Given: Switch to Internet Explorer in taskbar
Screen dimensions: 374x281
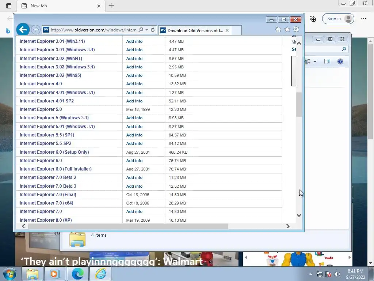Looking at the screenshot, I should pos(100,274).
